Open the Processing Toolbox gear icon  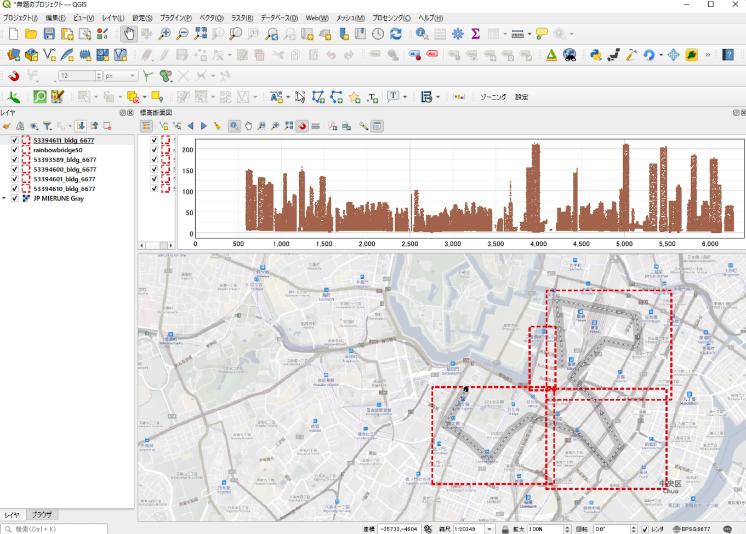tap(458, 34)
